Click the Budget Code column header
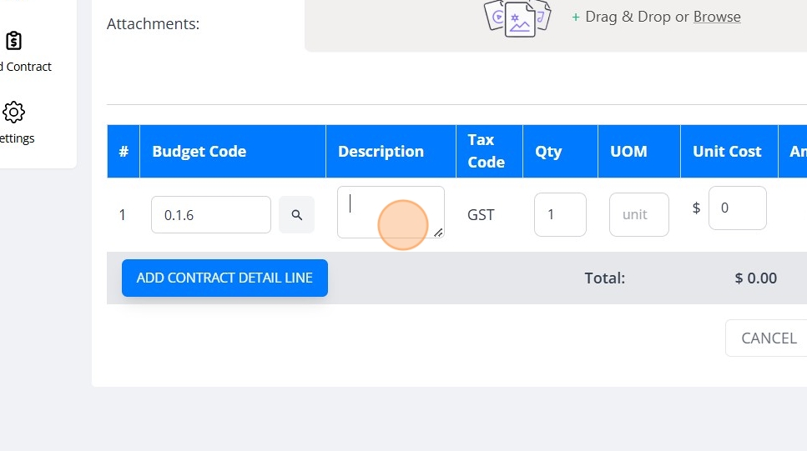 click(x=199, y=152)
